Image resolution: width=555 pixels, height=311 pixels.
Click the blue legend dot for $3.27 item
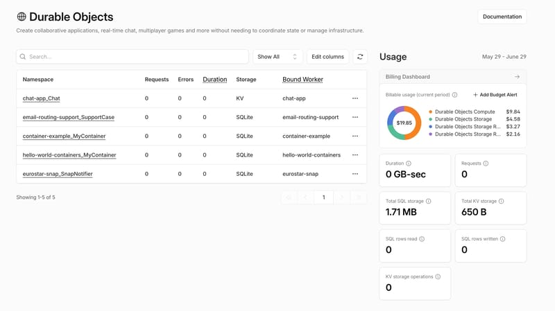(430, 127)
